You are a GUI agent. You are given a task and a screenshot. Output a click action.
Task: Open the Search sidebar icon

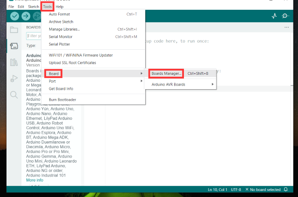(x=14, y=95)
